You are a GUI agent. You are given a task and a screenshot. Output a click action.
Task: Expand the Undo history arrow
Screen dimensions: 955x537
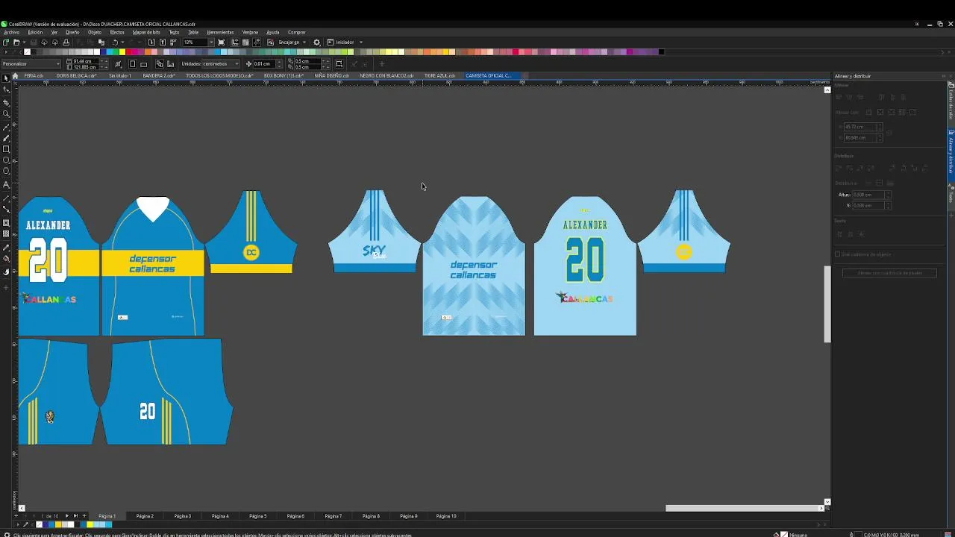pos(122,43)
